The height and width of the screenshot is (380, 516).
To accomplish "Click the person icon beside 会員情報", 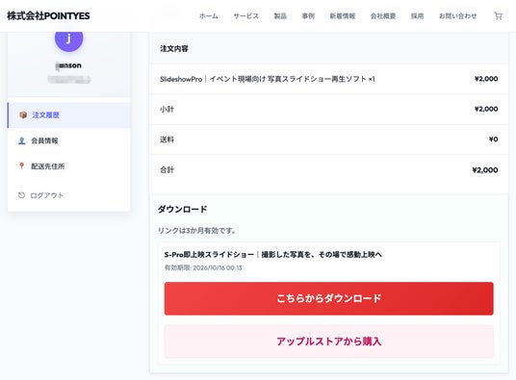I will tap(22, 140).
